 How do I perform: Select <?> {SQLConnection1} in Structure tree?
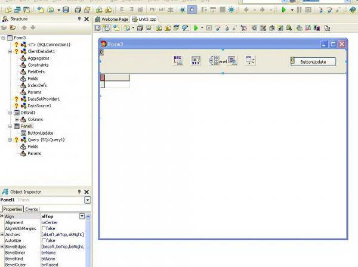point(49,45)
